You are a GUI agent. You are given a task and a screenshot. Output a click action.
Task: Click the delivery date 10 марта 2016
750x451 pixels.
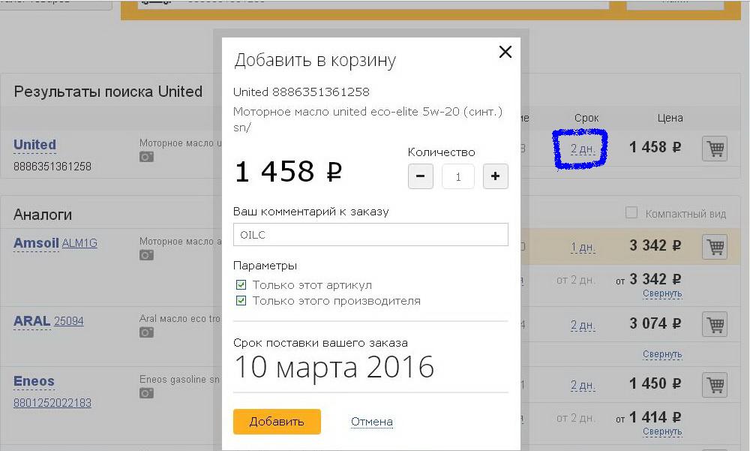tap(334, 367)
